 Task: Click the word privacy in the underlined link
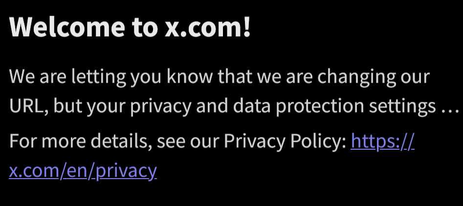tap(126, 171)
